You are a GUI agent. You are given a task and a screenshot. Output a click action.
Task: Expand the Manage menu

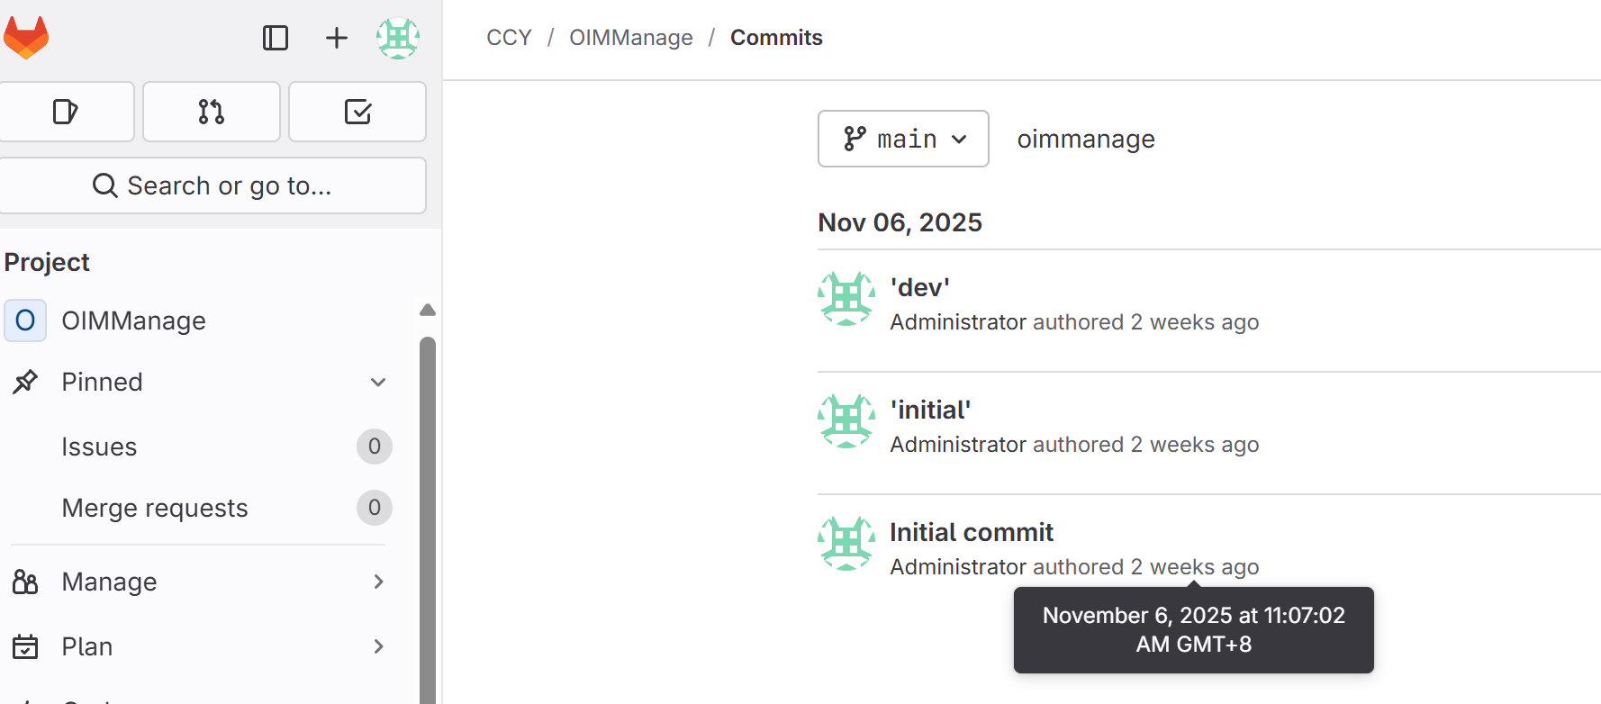click(x=378, y=582)
